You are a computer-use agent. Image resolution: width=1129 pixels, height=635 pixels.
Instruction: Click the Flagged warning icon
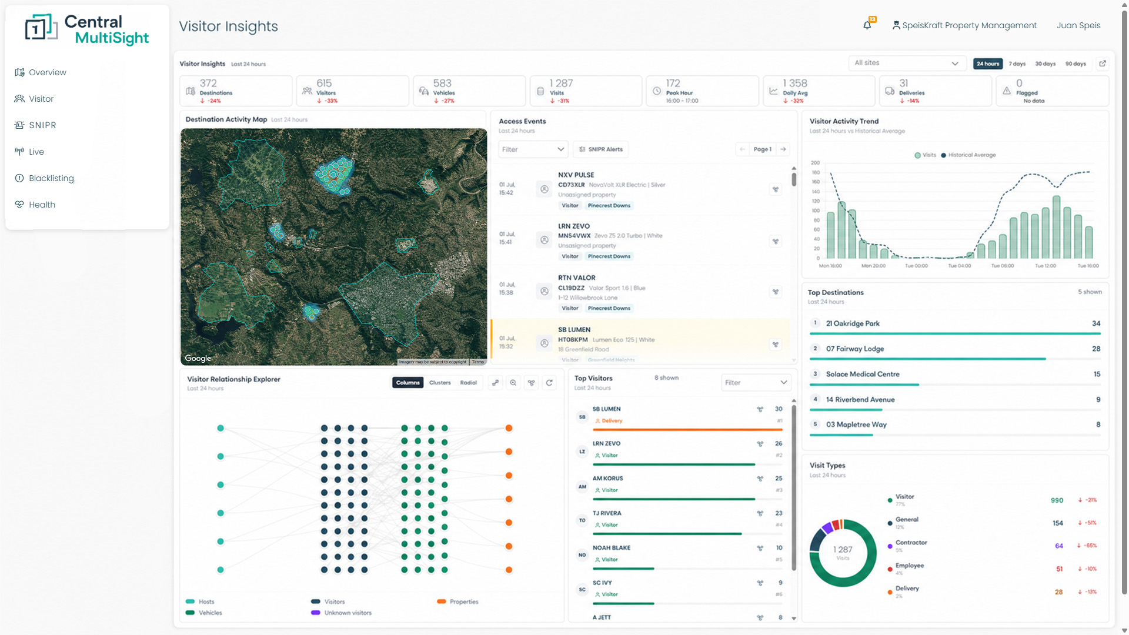pyautogui.click(x=1007, y=91)
